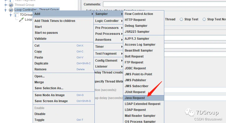Click the Thread Group gear icon
Viewport: 226px width, 123px height.
pyautogui.click(x=11, y=5)
